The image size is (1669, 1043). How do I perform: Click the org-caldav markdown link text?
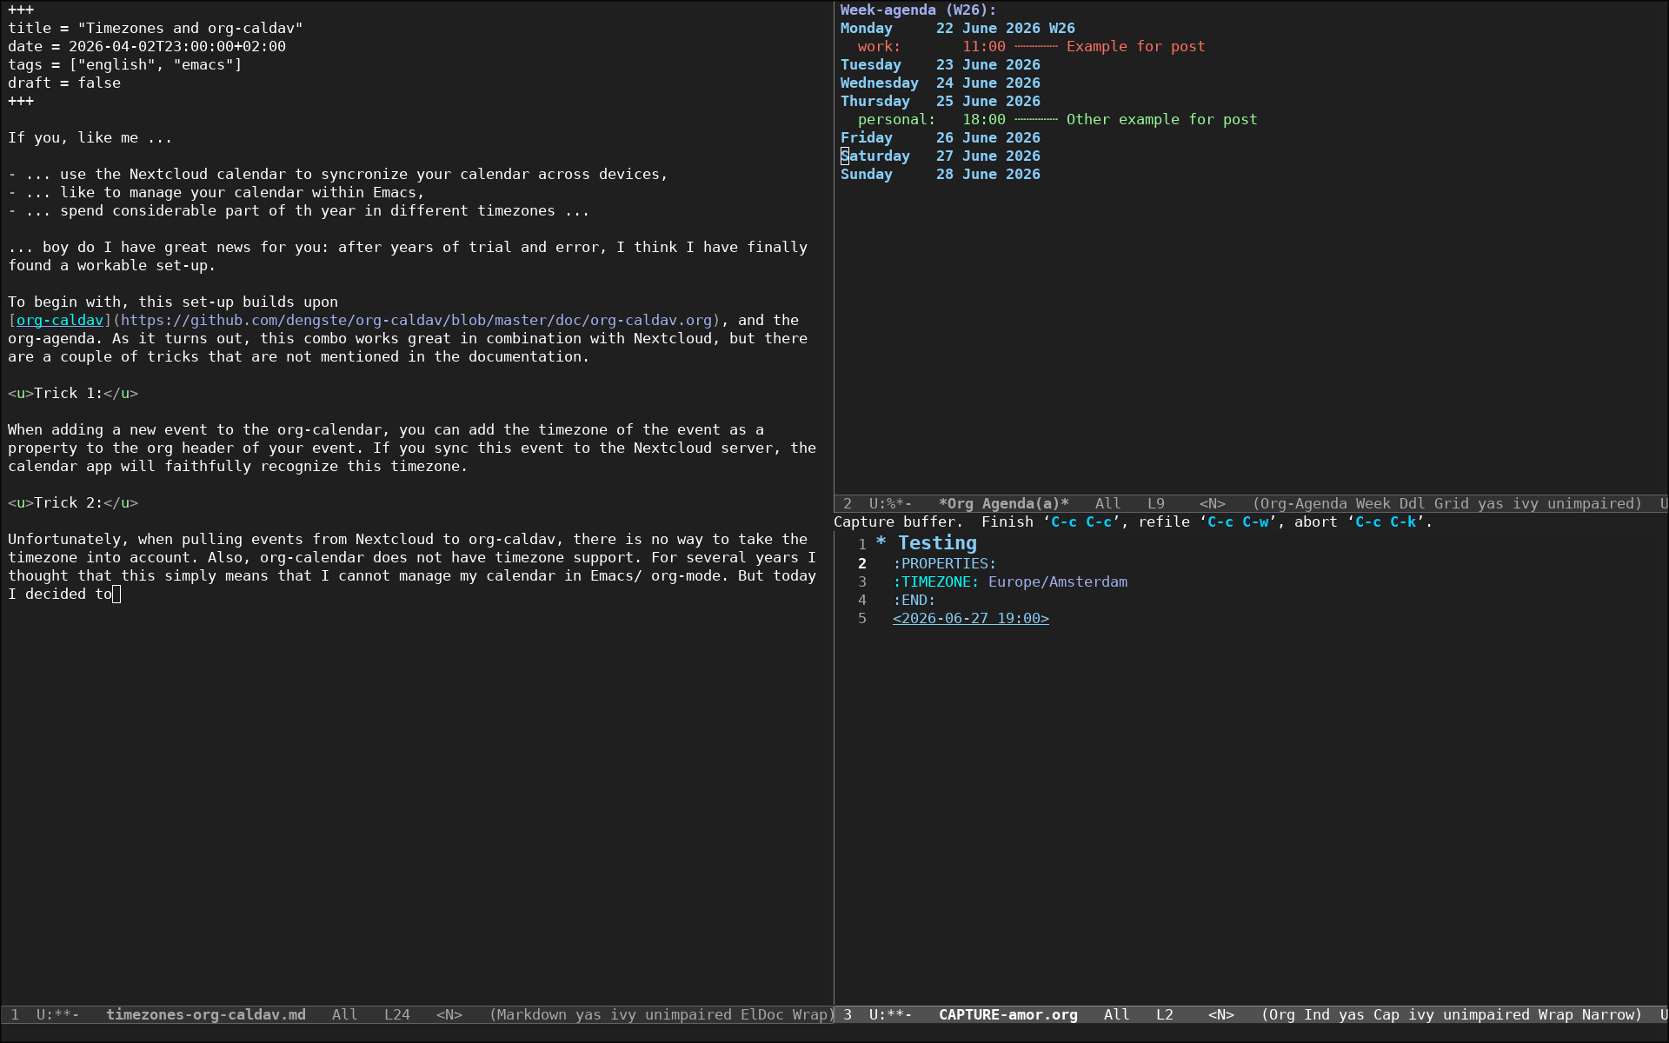tap(59, 320)
